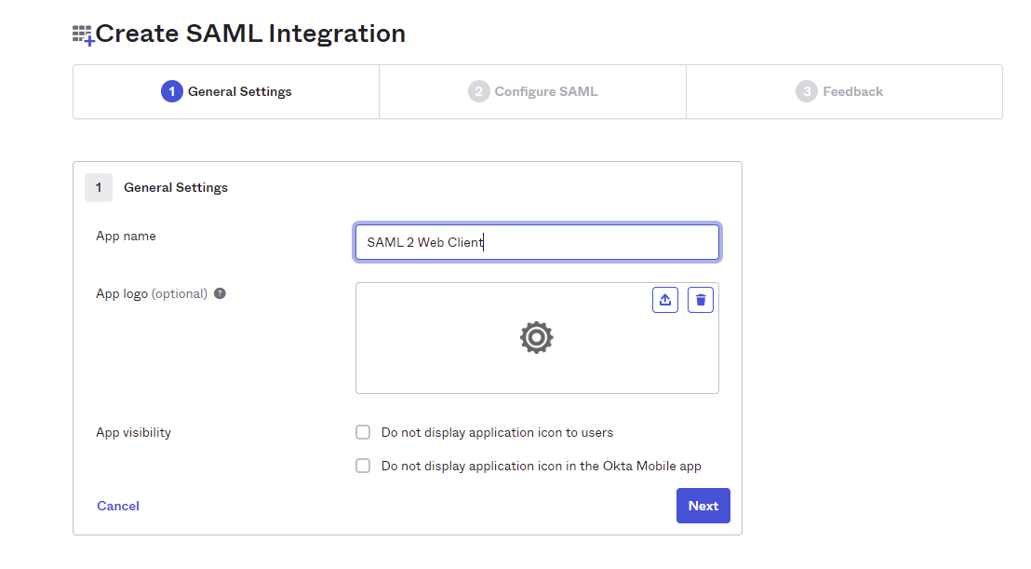Click the grid icon beside the page title
The width and height of the screenshot is (1031, 569).
point(84,35)
